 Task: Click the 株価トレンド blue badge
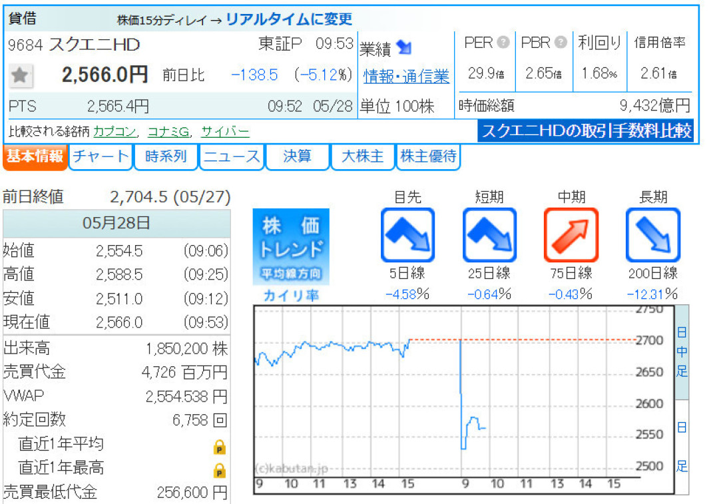pyautogui.click(x=291, y=246)
